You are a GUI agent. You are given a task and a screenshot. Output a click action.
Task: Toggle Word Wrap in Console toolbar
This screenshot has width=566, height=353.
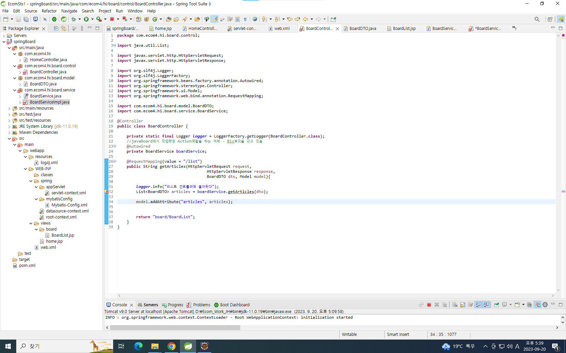tap(470, 305)
